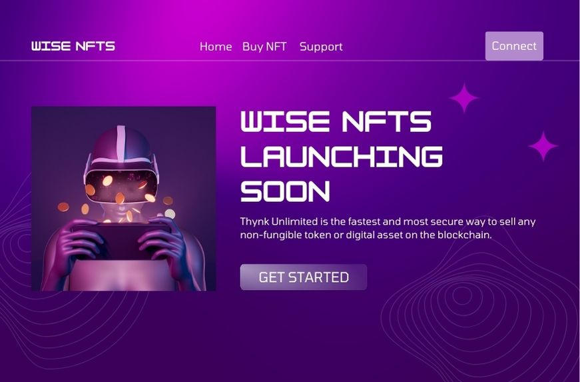Go to the Buy NFT page
580x382 pixels.
click(264, 47)
